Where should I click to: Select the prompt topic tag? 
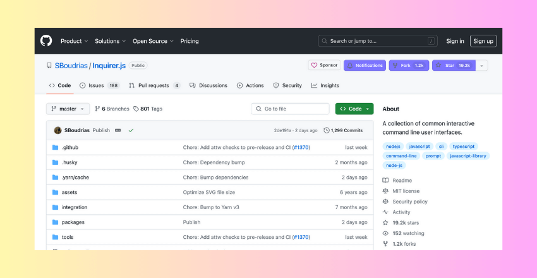pyautogui.click(x=433, y=156)
